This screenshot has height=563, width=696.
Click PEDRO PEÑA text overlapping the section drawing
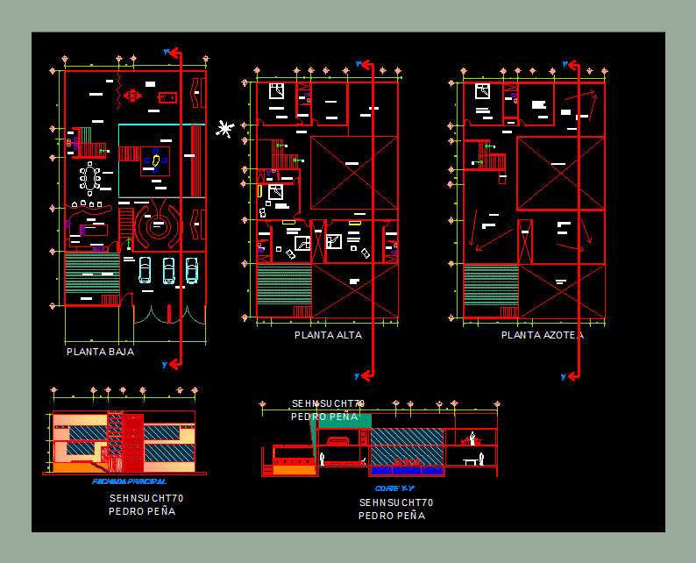324,417
